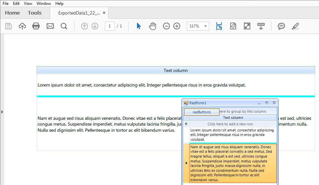Add a comment sticky note icon
Screen dimensions: 319x185
point(281,26)
